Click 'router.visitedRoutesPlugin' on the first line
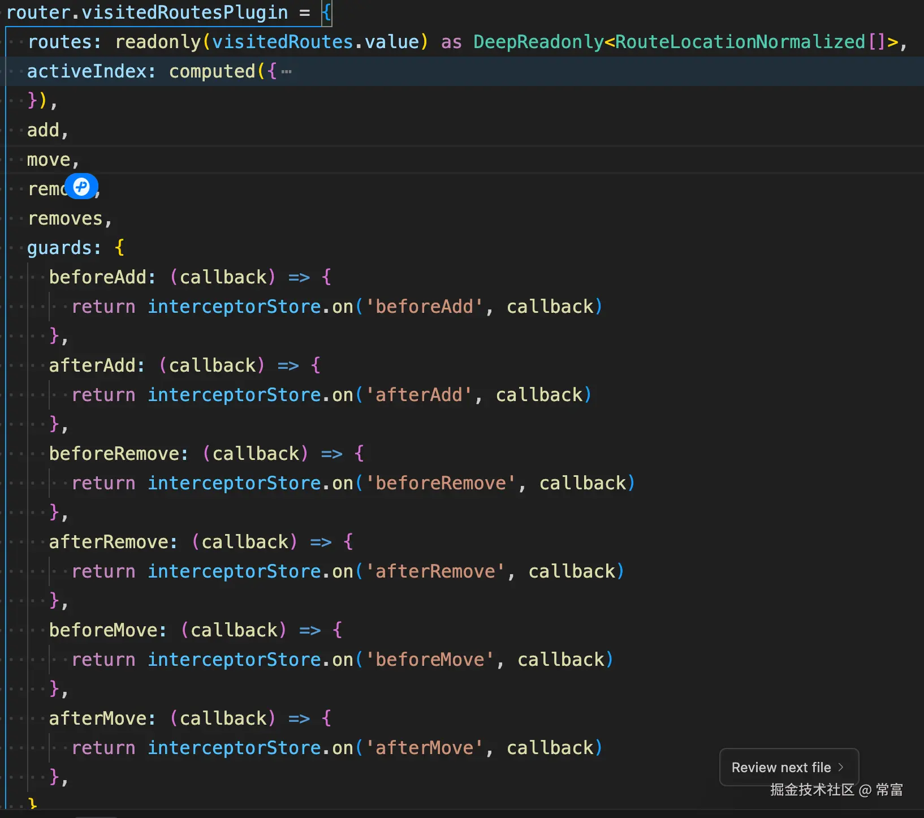924x818 pixels. click(x=147, y=12)
